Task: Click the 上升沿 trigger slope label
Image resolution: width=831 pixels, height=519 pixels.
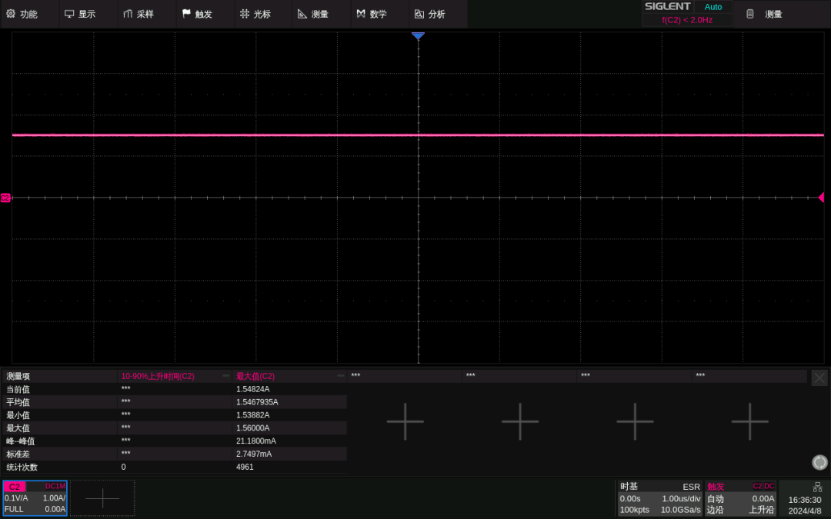Action: (762, 510)
